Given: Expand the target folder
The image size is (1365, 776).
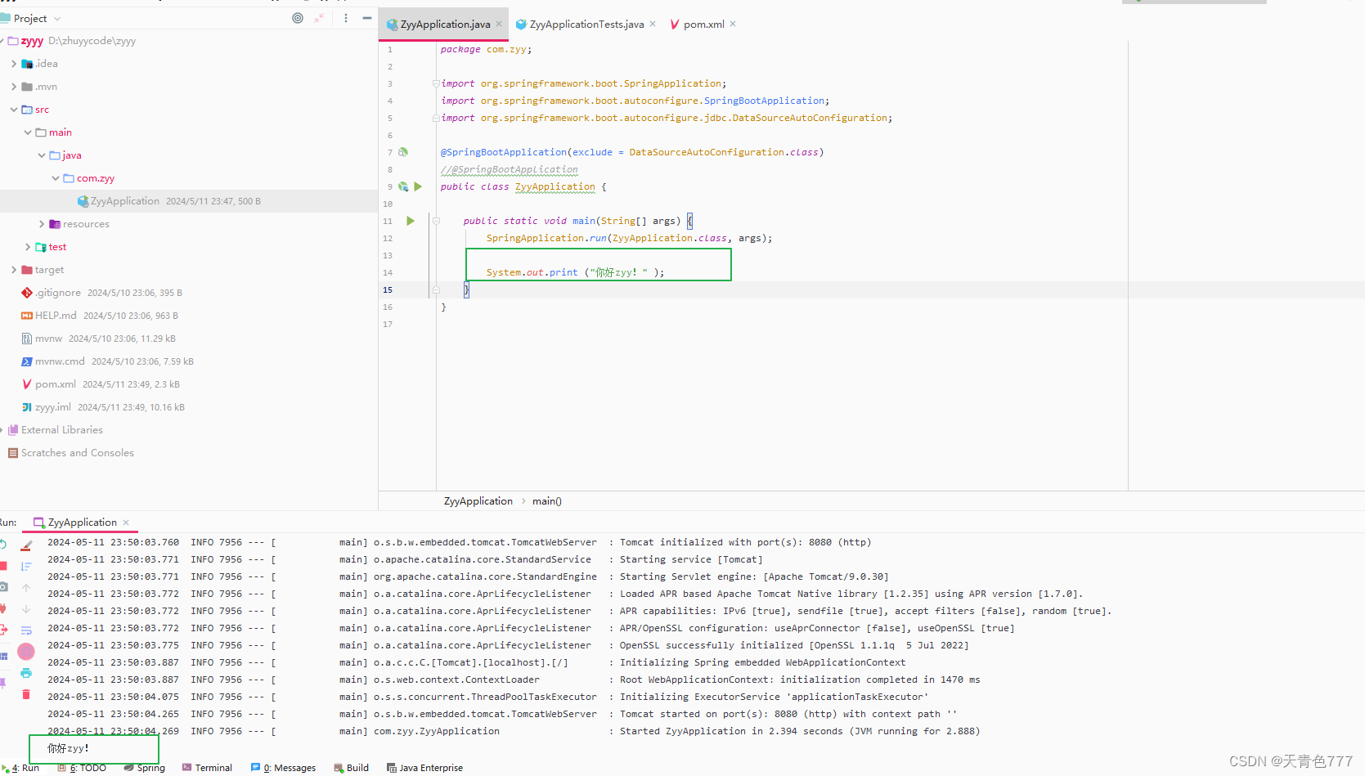Looking at the screenshot, I should pyautogui.click(x=12, y=269).
